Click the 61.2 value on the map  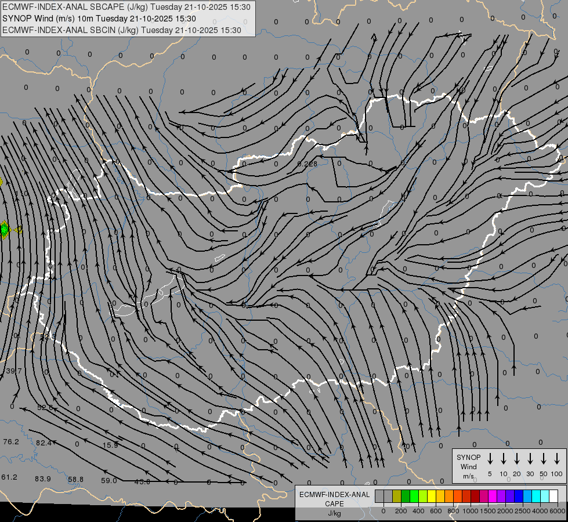pyautogui.click(x=9, y=477)
